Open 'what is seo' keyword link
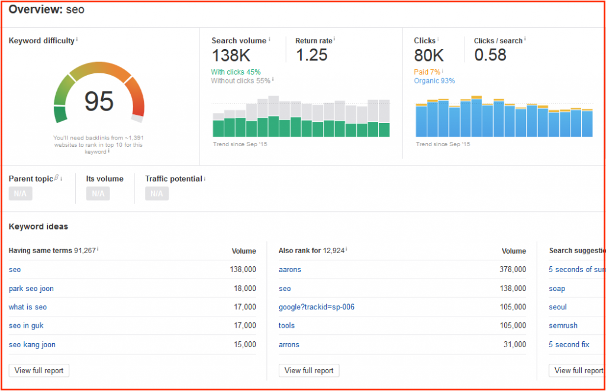Viewport: 606px width, 391px height. pos(28,307)
